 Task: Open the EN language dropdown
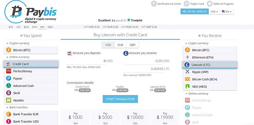pos(227,12)
